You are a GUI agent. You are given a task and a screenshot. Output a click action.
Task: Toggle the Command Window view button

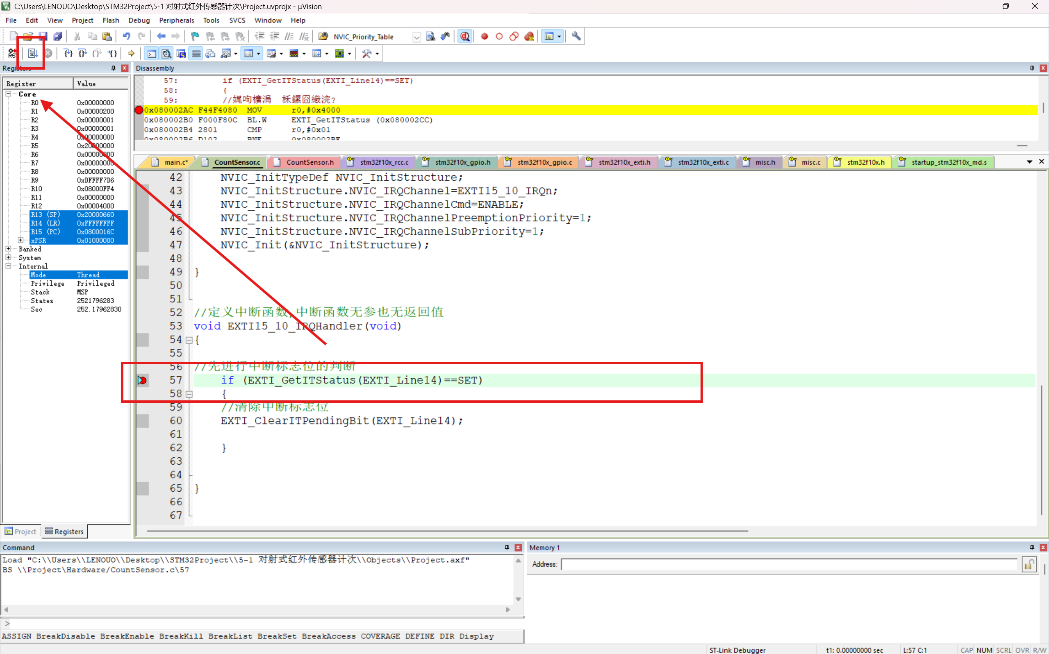152,53
